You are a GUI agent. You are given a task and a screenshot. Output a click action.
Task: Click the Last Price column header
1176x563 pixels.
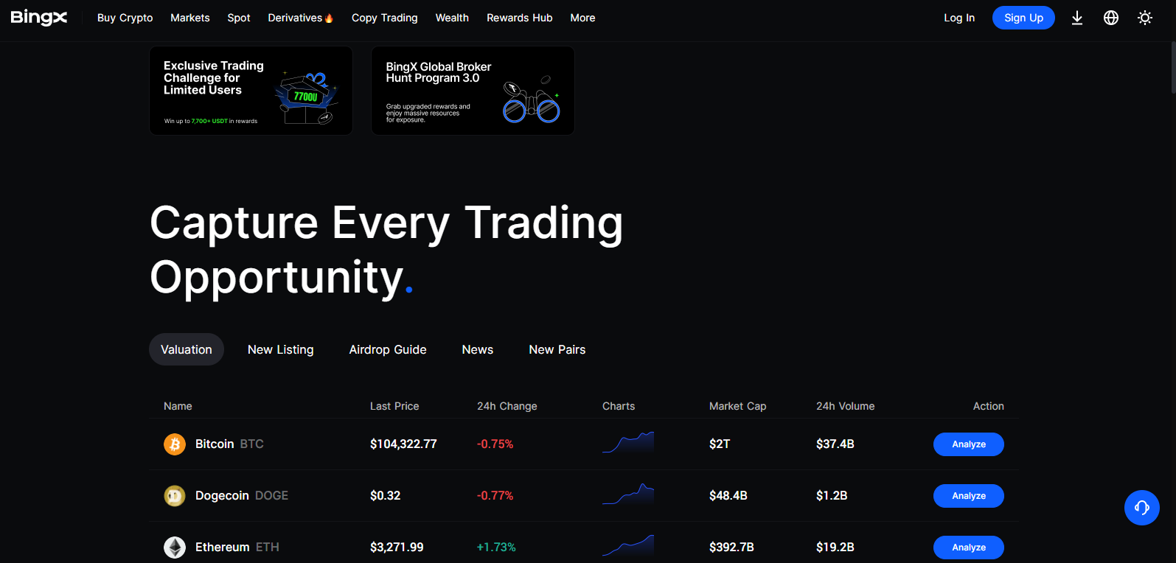[394, 406]
